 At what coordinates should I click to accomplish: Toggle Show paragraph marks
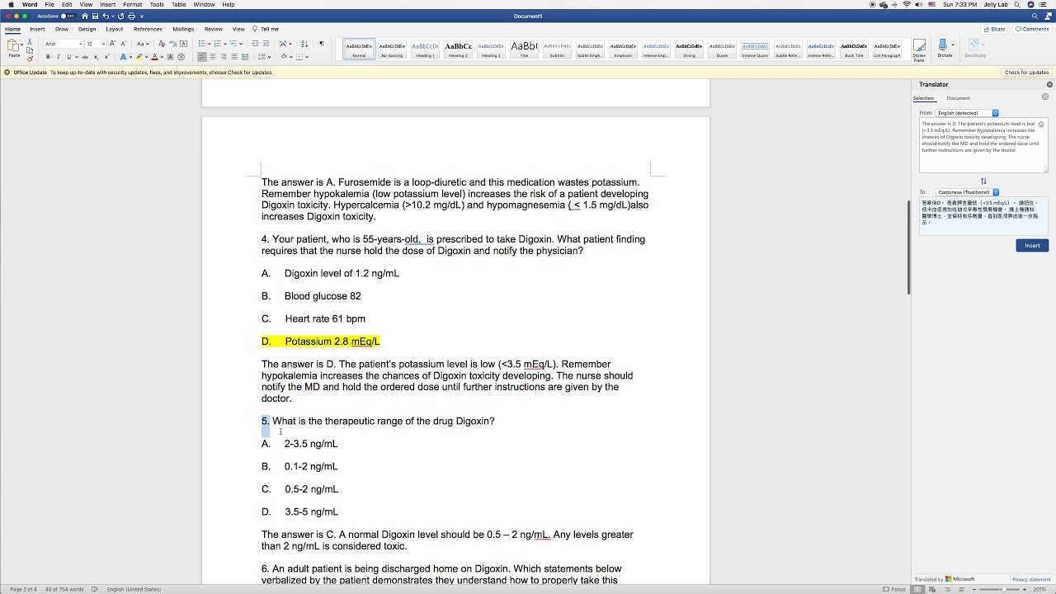click(x=321, y=44)
